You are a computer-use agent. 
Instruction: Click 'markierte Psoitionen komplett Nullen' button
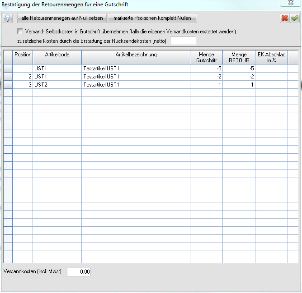point(152,18)
